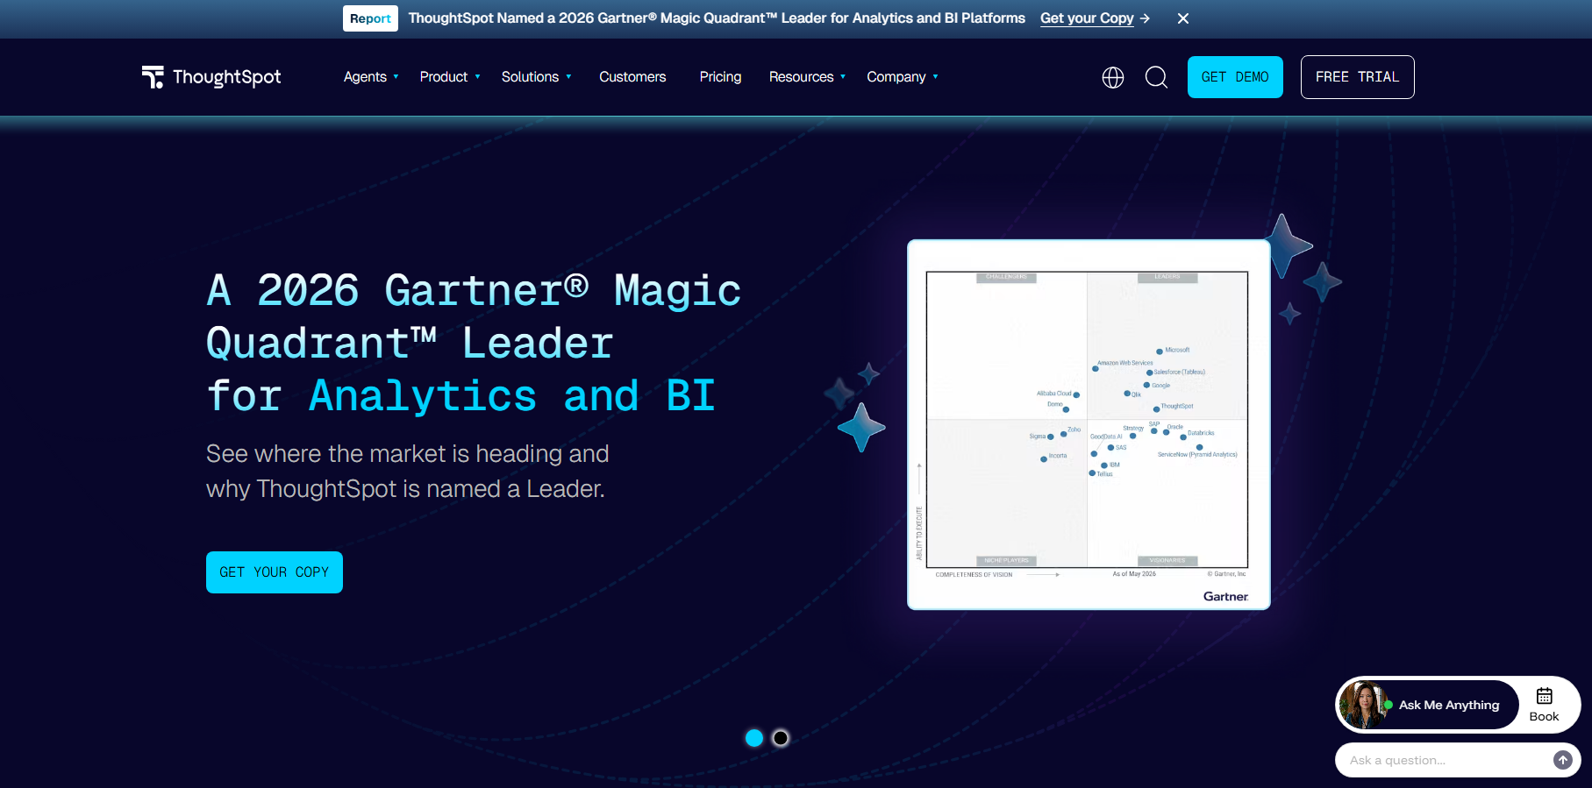This screenshot has width=1592, height=788.
Task: Click the Report badge in the banner
Action: 370,18
